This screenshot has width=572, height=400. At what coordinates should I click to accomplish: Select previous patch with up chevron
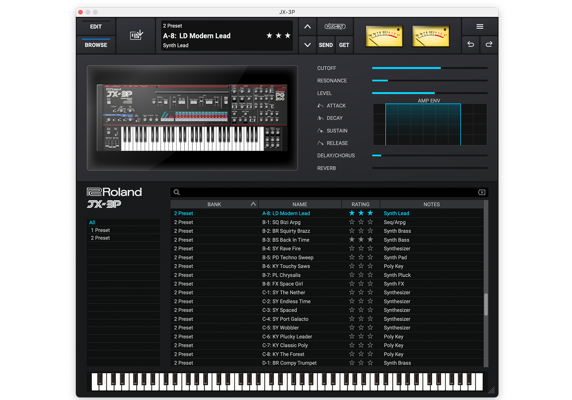(308, 27)
